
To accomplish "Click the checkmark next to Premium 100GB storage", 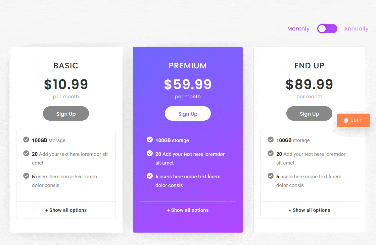I will pyautogui.click(x=150, y=140).
